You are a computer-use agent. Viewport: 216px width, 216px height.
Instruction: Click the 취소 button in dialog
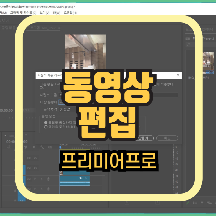click(x=167, y=138)
